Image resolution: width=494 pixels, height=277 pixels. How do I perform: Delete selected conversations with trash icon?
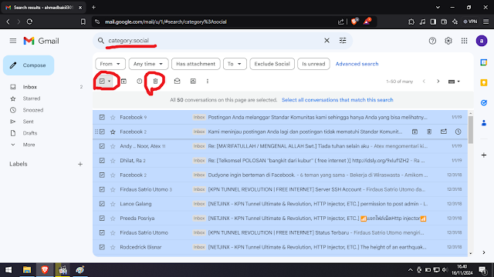pyautogui.click(x=155, y=82)
